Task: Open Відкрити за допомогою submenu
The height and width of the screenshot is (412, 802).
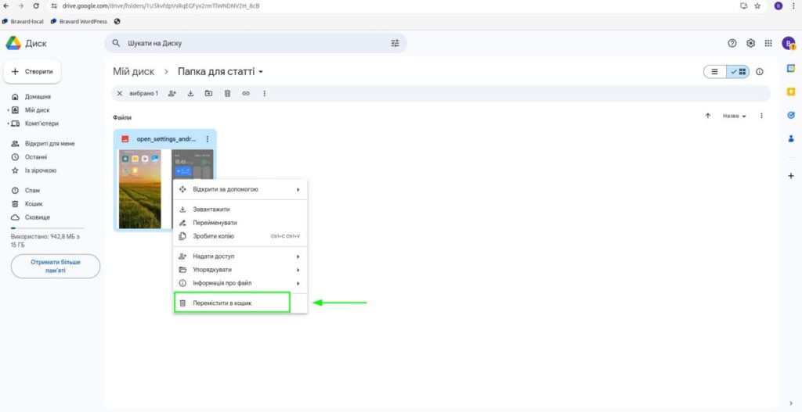Action: point(240,189)
